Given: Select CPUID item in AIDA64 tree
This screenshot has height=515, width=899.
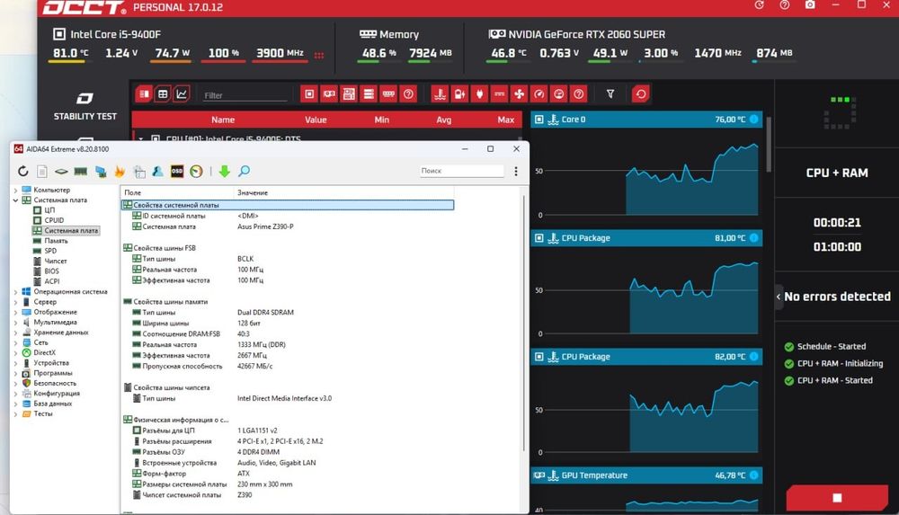Looking at the screenshot, I should (54, 220).
